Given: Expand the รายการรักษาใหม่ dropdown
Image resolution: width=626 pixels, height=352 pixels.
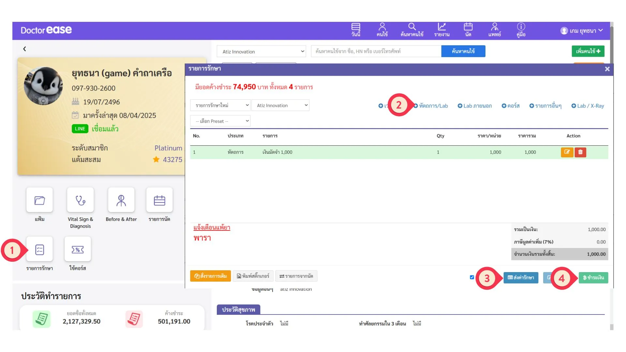Looking at the screenshot, I should 220,105.
